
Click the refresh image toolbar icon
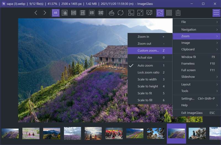coord(120,13)
